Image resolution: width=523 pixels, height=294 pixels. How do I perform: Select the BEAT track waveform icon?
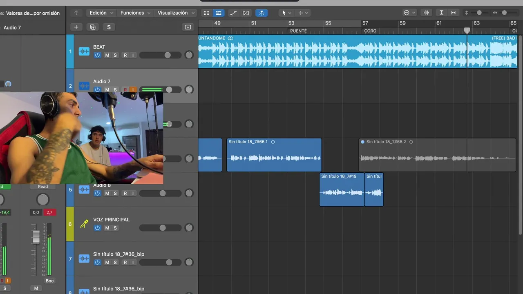[84, 51]
